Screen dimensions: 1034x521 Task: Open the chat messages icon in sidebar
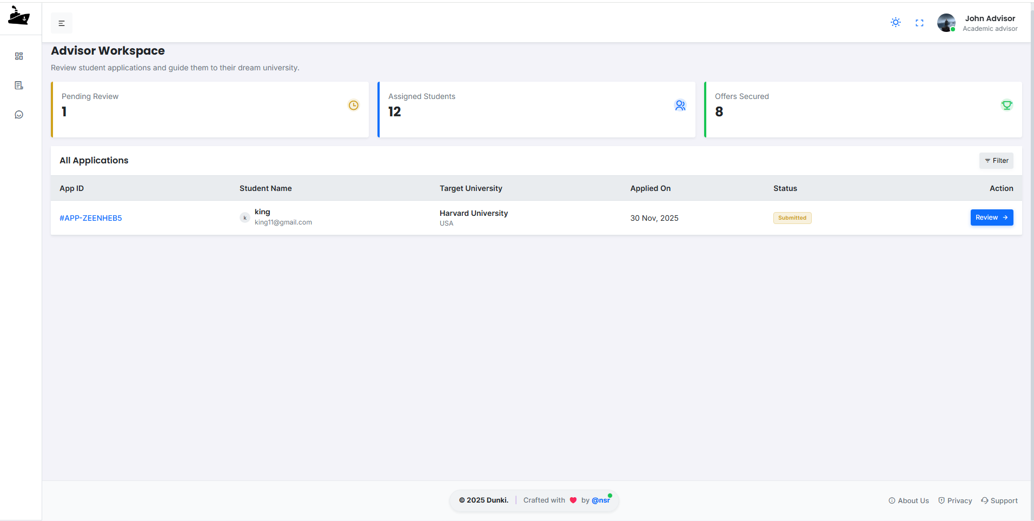pyautogui.click(x=19, y=115)
